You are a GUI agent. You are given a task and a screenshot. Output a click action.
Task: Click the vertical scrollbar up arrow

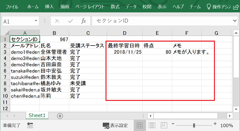click(x=236, y=33)
